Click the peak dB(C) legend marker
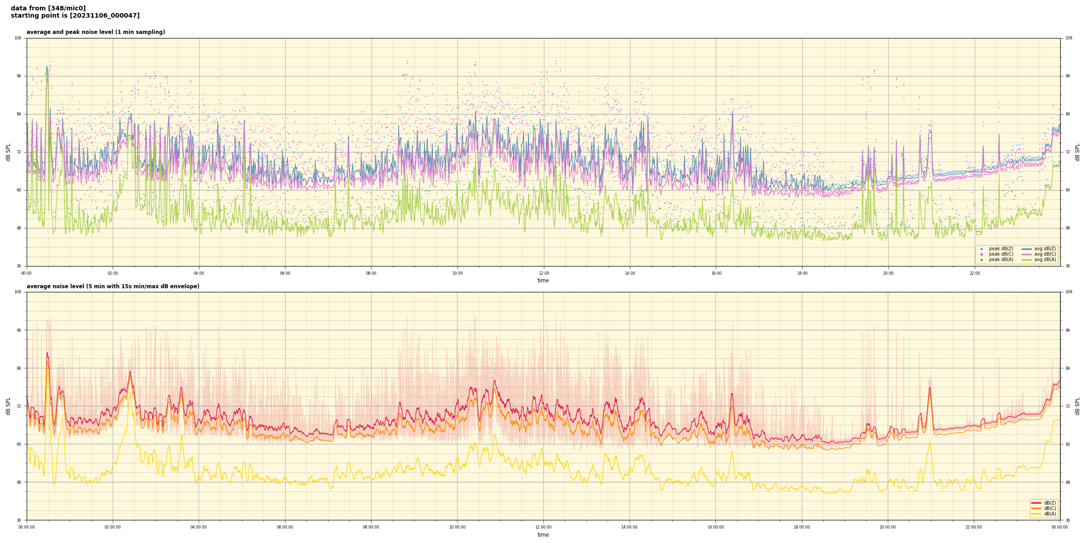Screen dimensions: 1086x543 tap(981, 254)
